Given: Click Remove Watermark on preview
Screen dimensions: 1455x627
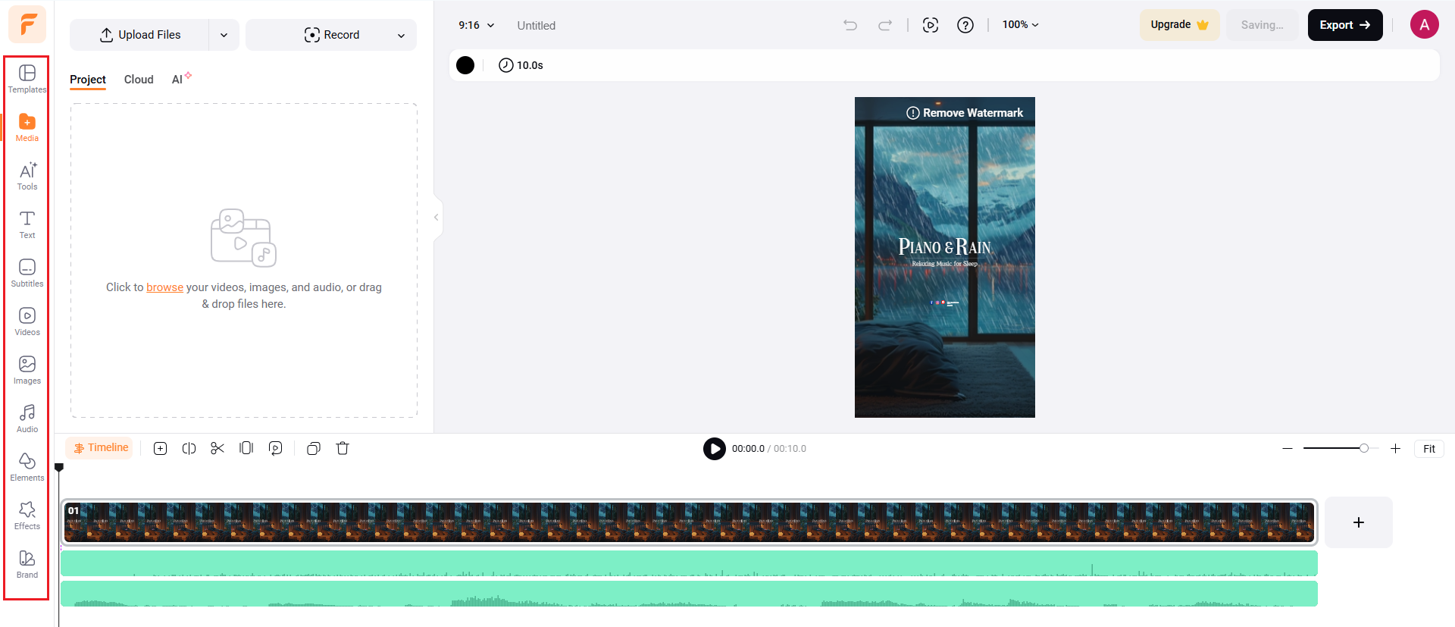Looking at the screenshot, I should tap(965, 113).
